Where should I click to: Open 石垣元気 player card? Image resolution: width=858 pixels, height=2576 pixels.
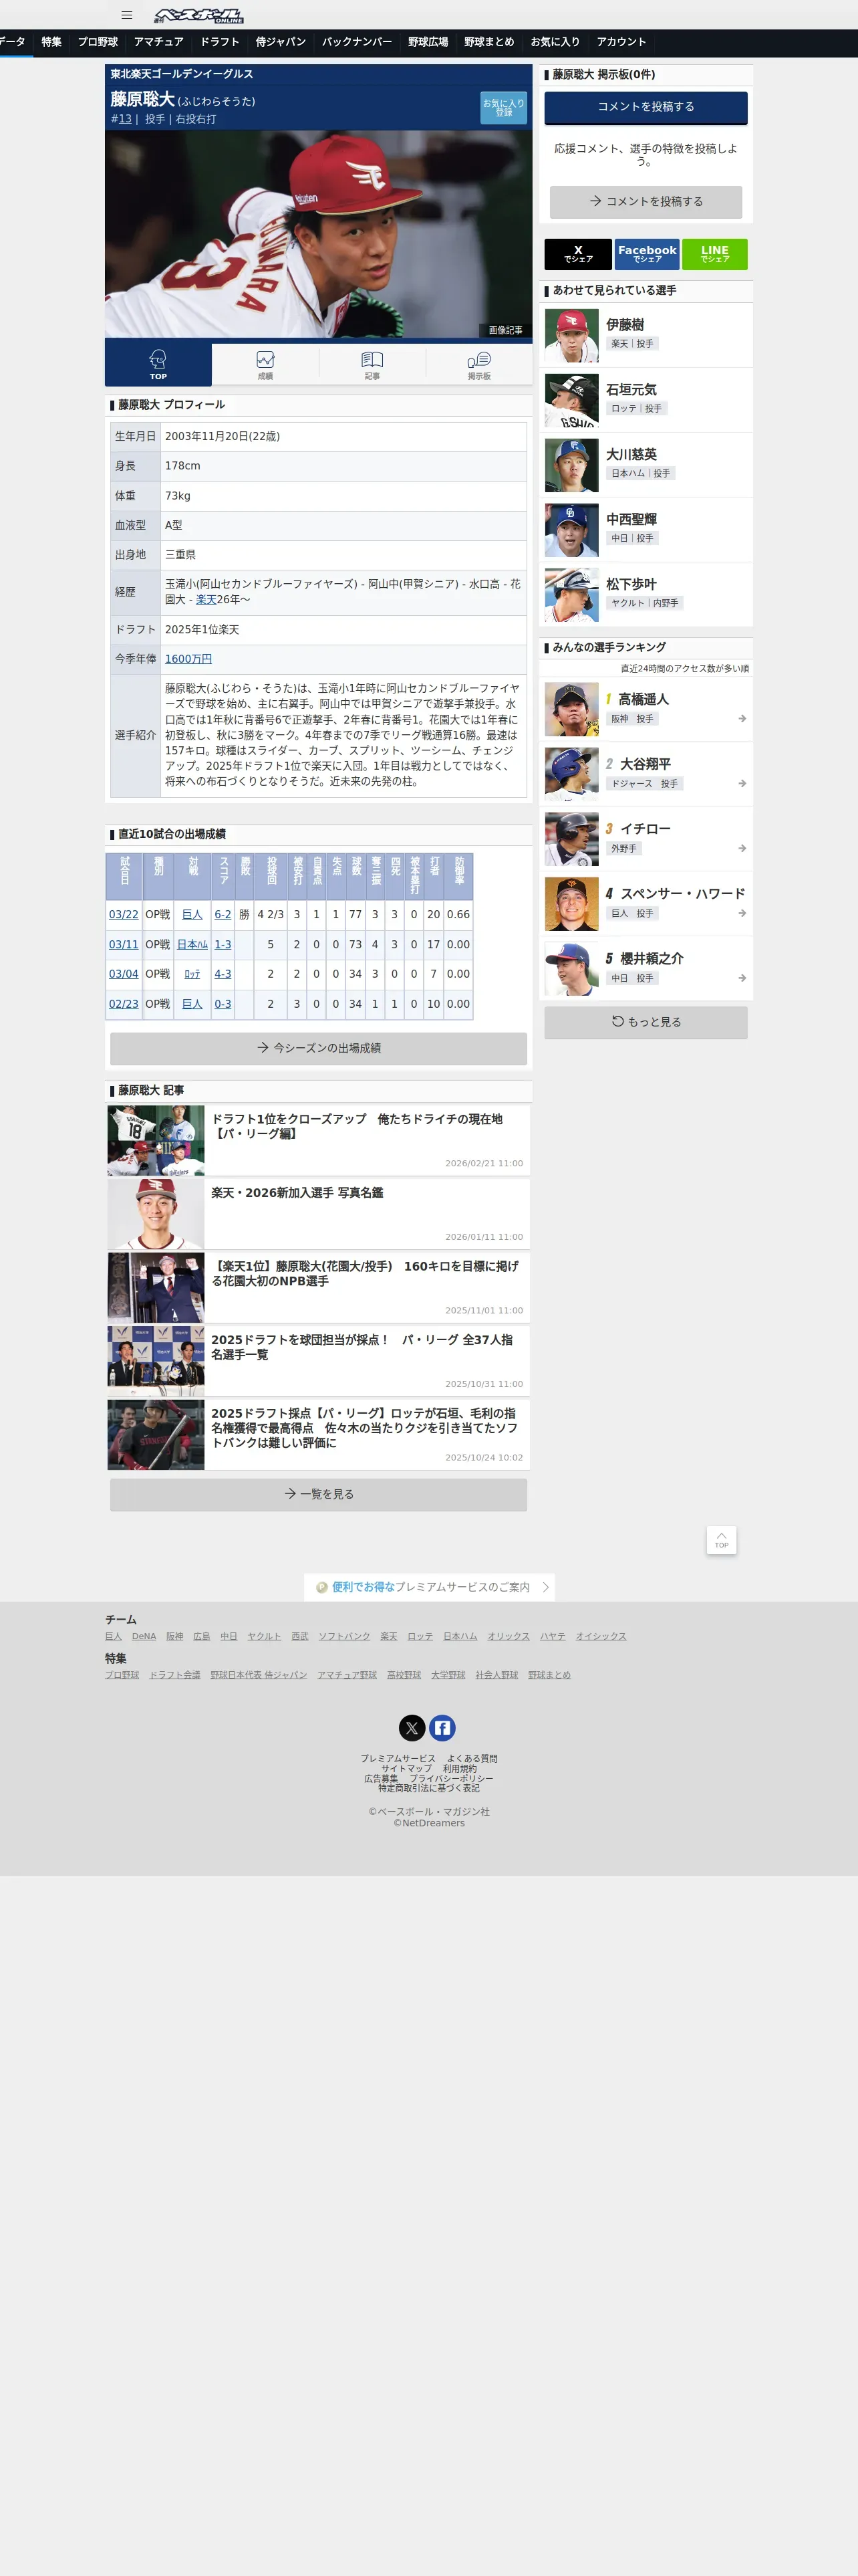(x=646, y=400)
